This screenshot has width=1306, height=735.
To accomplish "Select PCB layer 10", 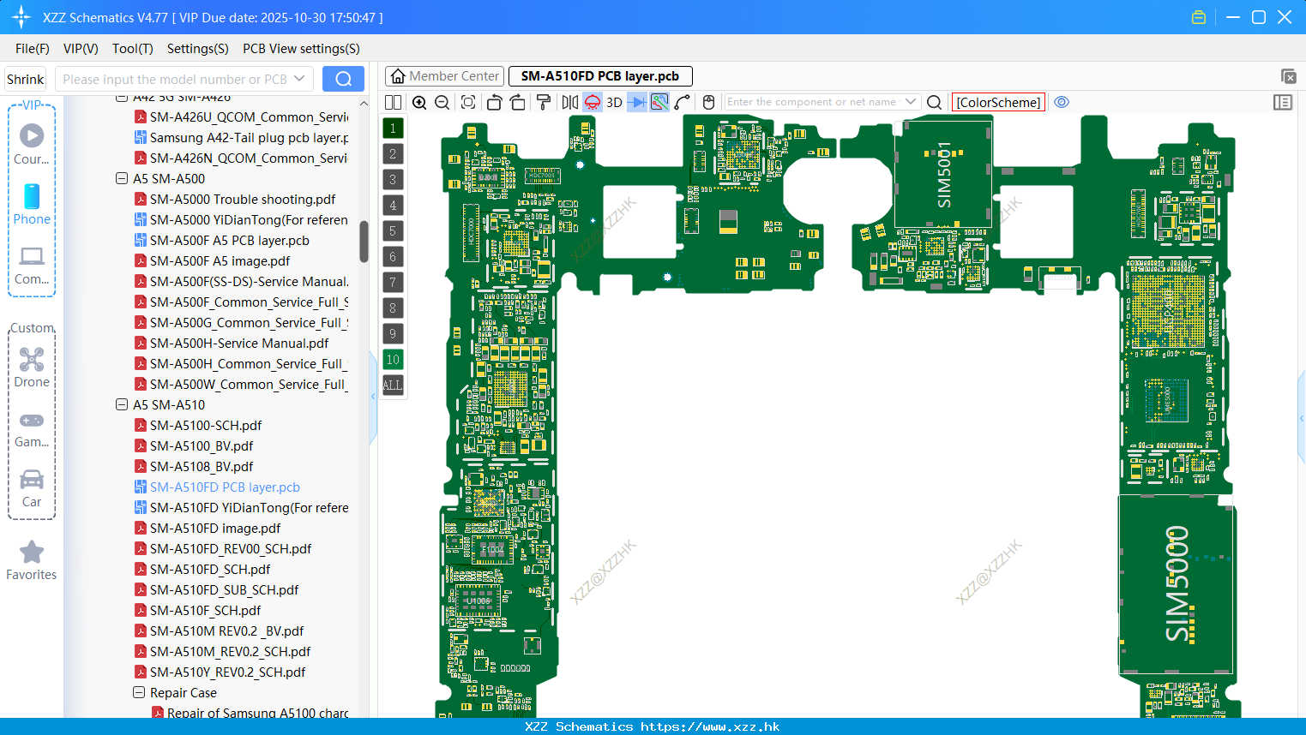I will tap(393, 359).
